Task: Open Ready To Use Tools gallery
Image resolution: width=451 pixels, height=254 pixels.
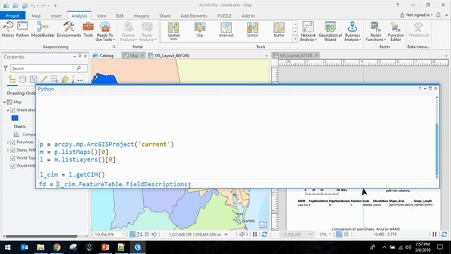Action: [x=105, y=31]
